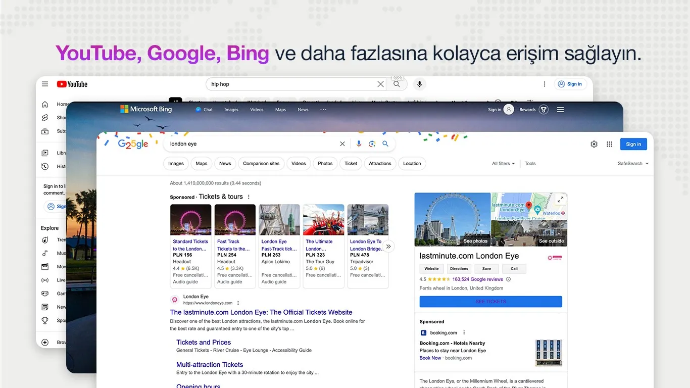
Task: Start Google voice search microphone
Action: click(359, 144)
